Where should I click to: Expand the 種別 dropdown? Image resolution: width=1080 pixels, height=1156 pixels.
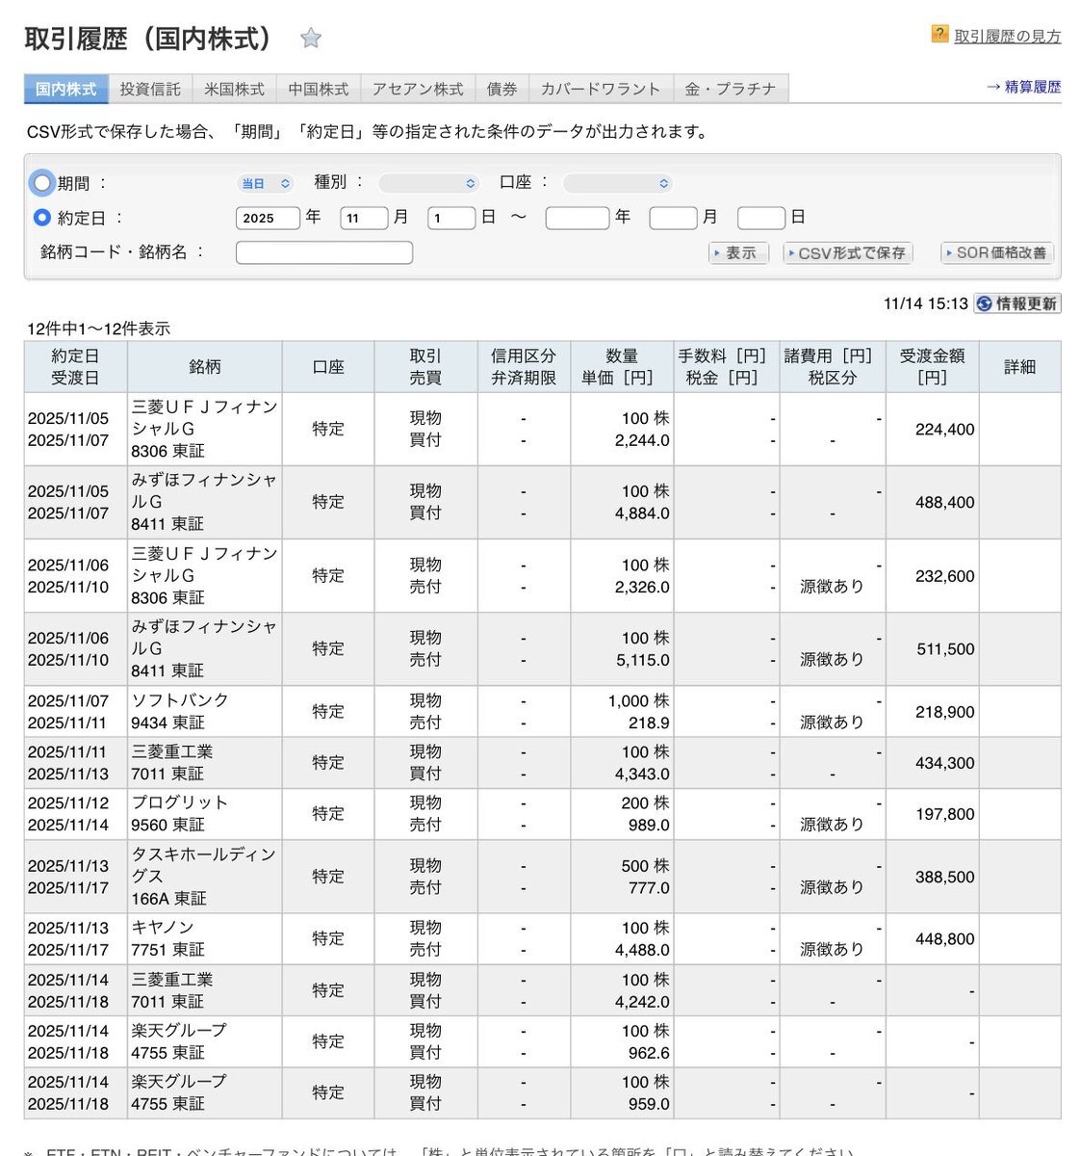pyautogui.click(x=428, y=183)
